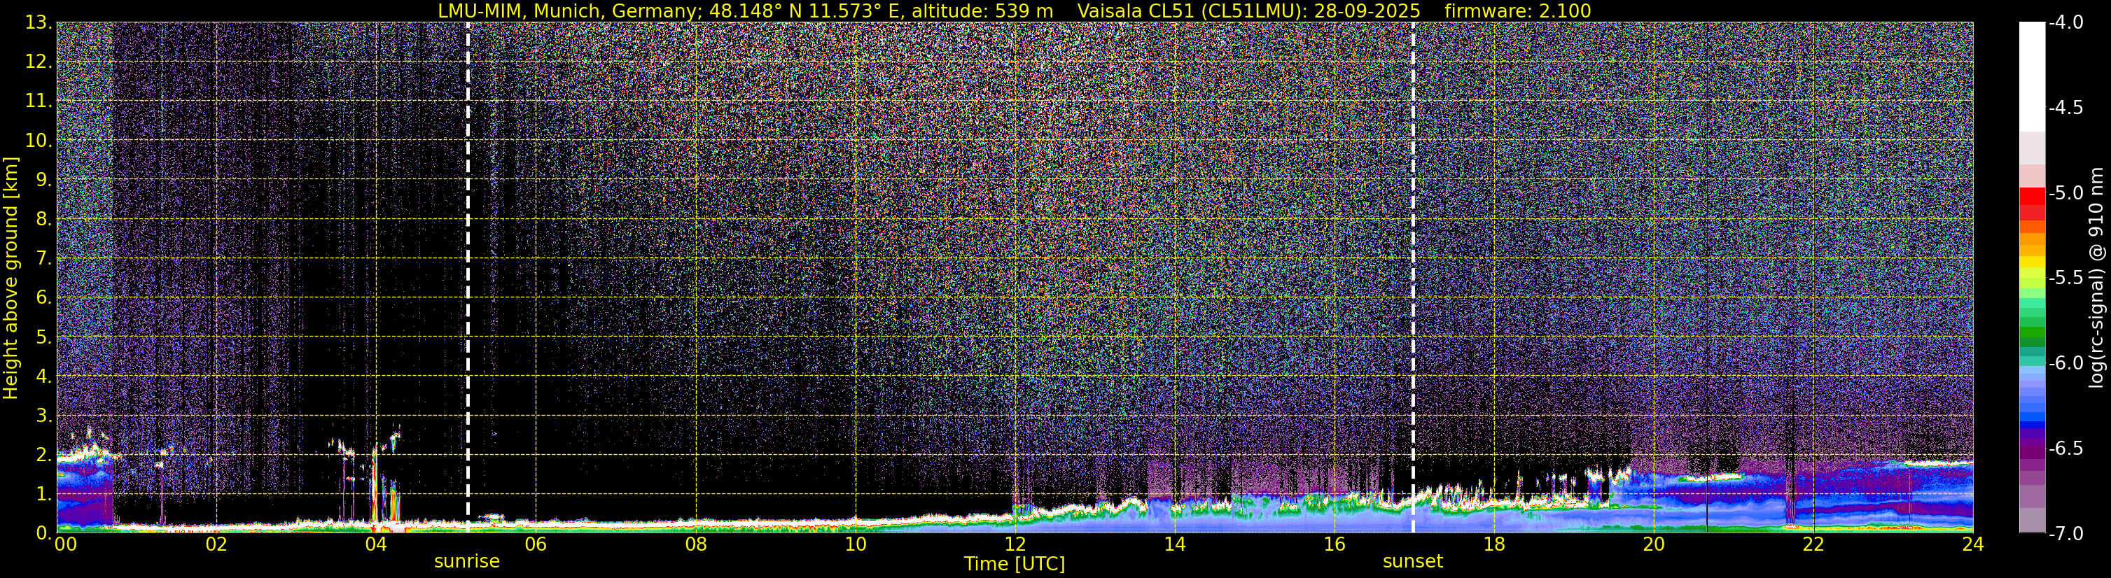
Task: Click the '9.' height axis tick label
Action: (x=43, y=179)
